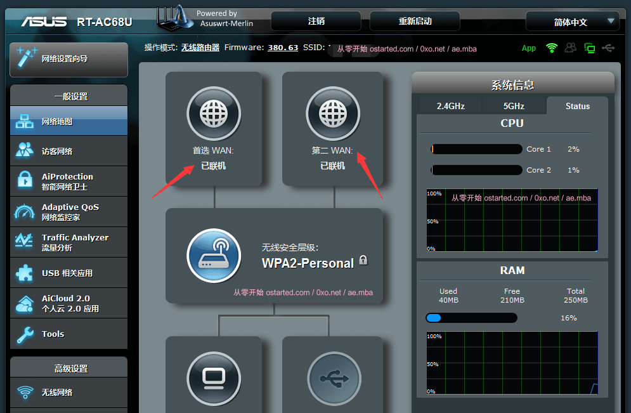Image resolution: width=631 pixels, height=413 pixels.
Task: Click the RAM usage graph
Action: click(x=512, y=363)
